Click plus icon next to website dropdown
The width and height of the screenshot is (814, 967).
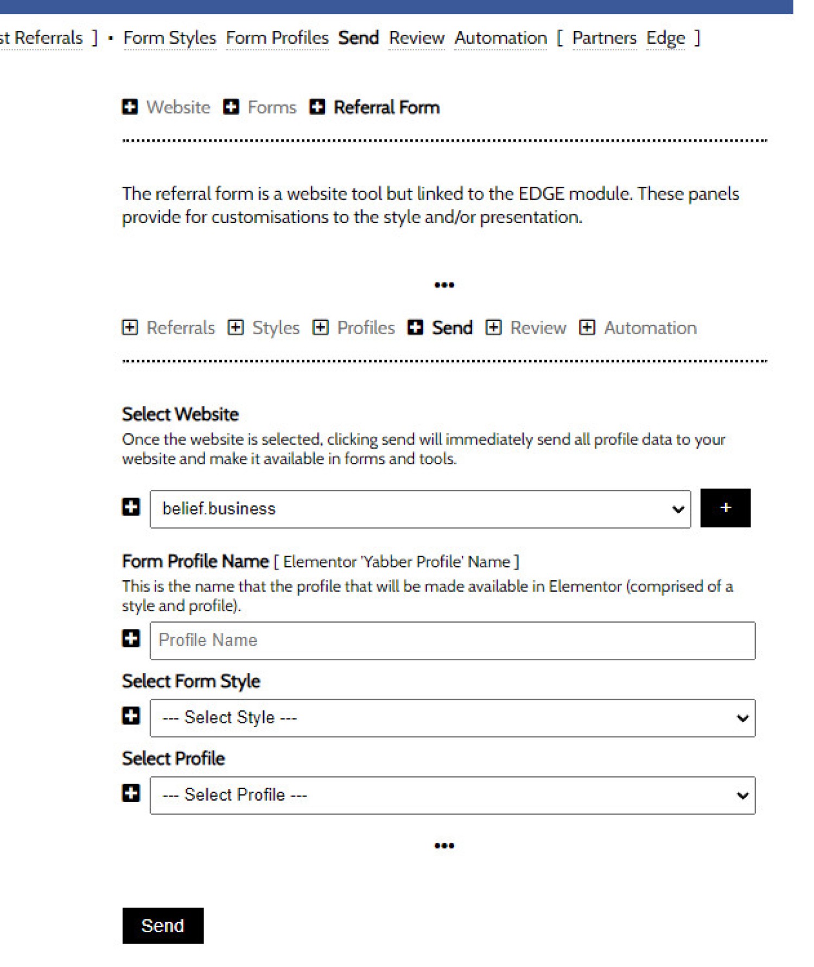131,507
